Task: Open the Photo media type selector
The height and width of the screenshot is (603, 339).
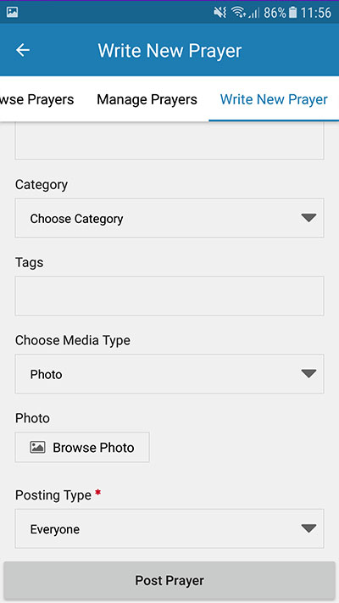Action: point(169,374)
